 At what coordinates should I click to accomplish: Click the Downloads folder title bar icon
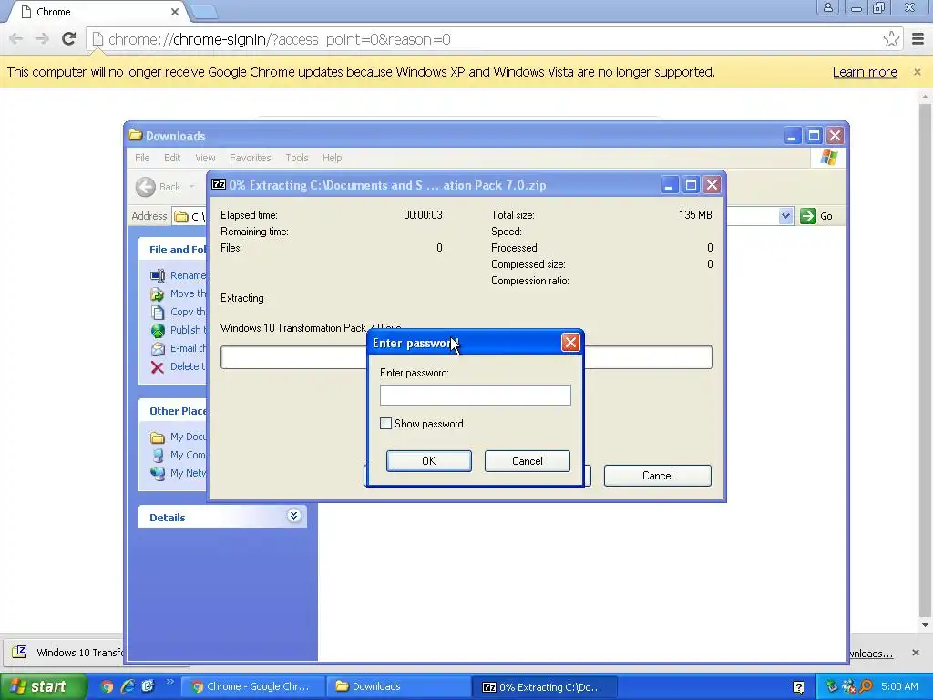(x=136, y=135)
